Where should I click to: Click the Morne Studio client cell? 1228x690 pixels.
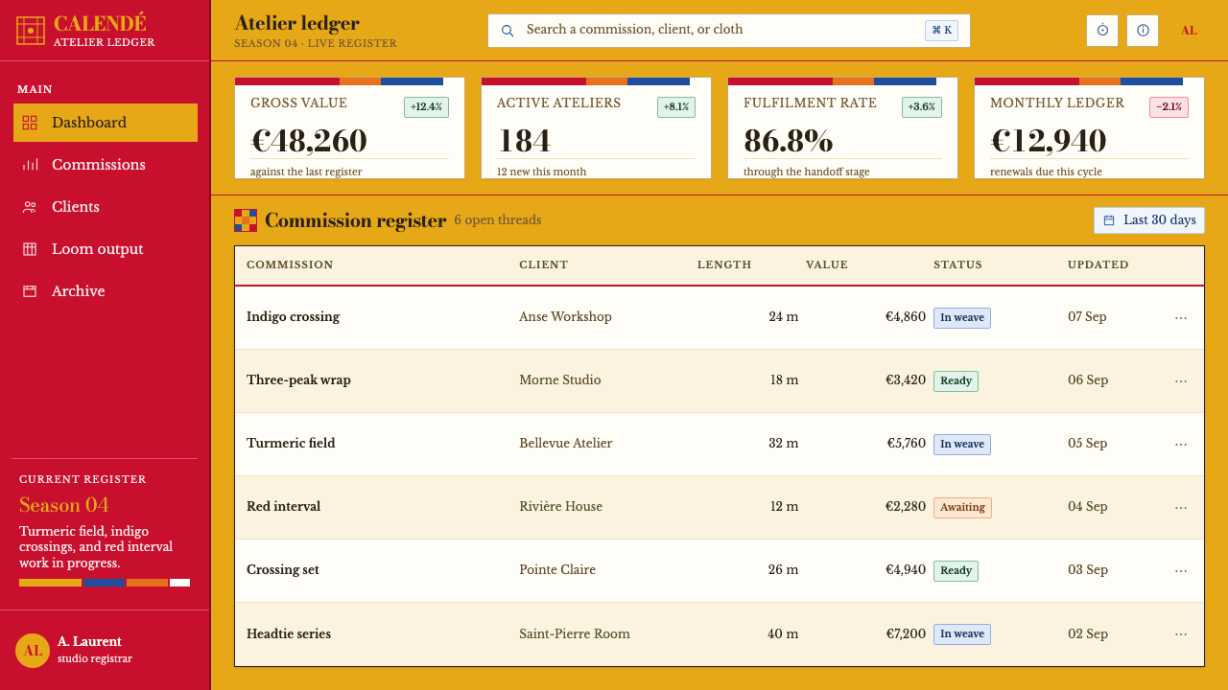[560, 380]
